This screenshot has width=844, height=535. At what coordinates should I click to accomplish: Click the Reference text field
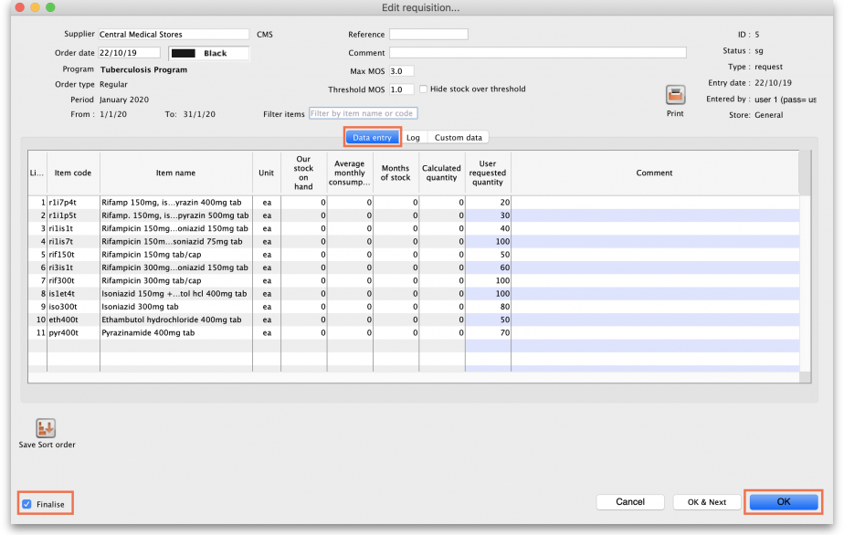[428, 35]
